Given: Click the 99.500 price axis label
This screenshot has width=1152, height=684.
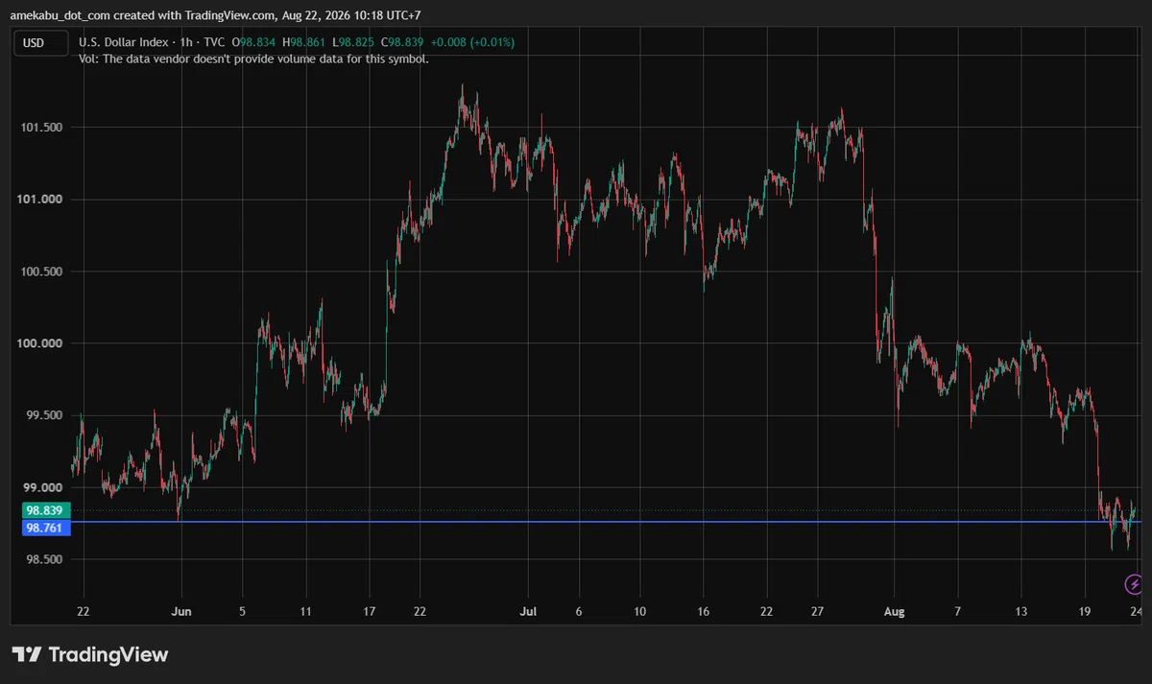Looking at the screenshot, I should click(43, 415).
